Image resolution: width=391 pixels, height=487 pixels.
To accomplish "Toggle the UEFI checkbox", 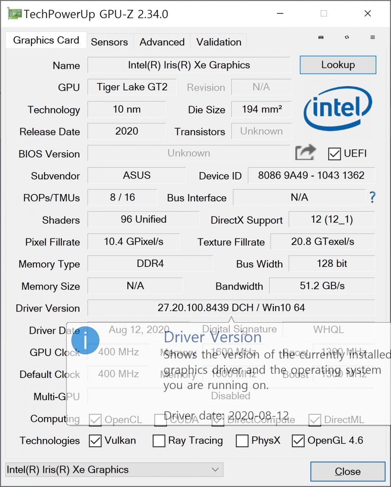I will tap(334, 154).
